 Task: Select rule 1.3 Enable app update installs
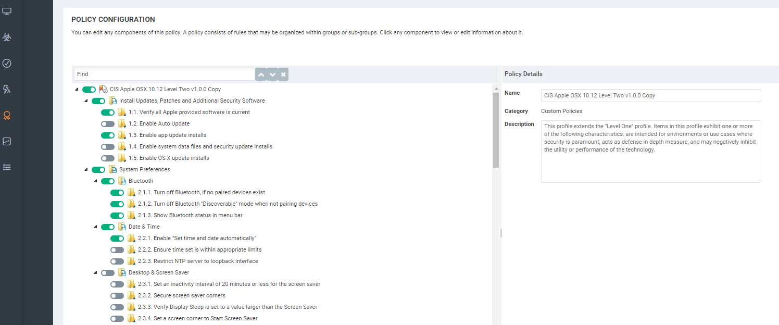point(167,135)
